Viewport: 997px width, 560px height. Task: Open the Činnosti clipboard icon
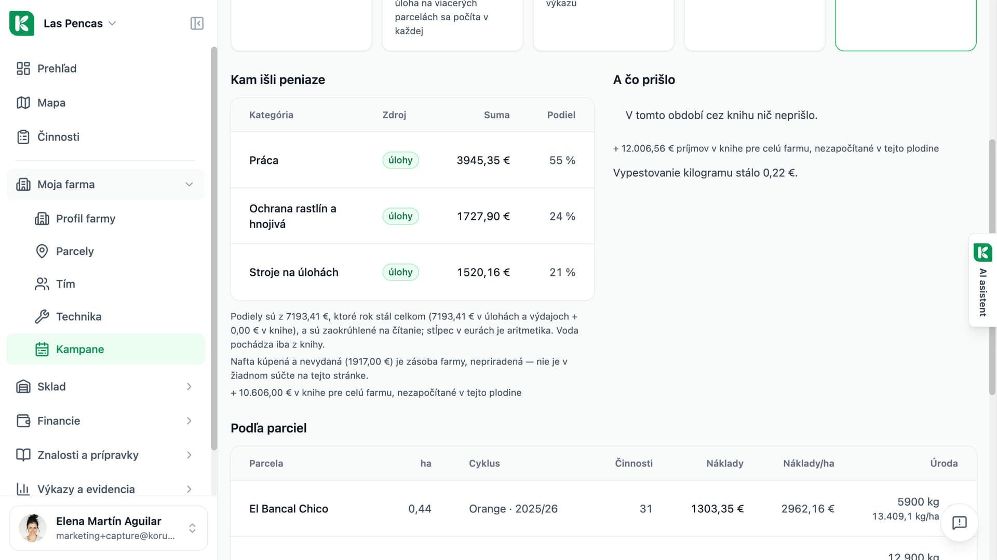(23, 137)
